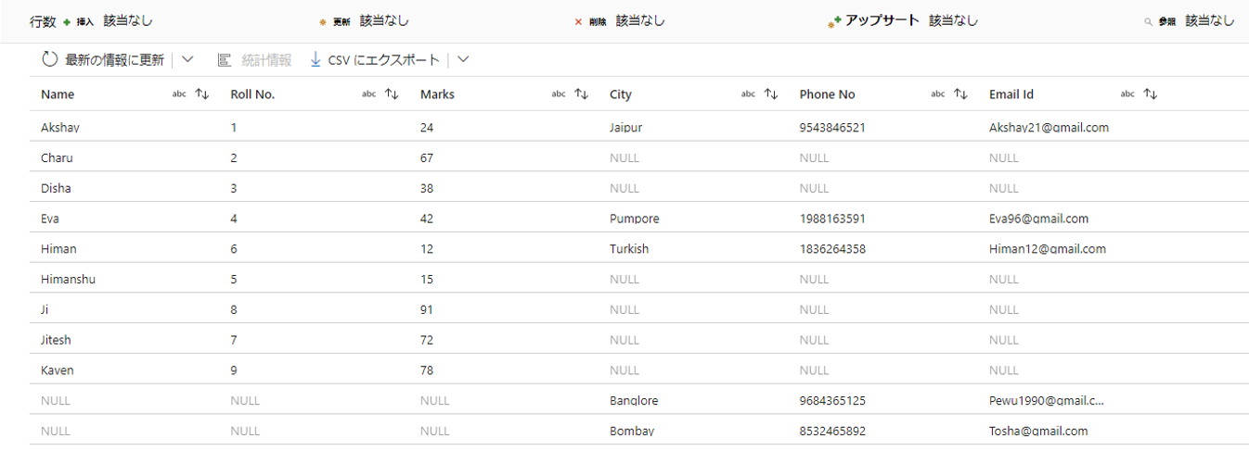1249x476 pixels.
Task: Sort the City column using its arrows icon
Action: click(x=771, y=94)
